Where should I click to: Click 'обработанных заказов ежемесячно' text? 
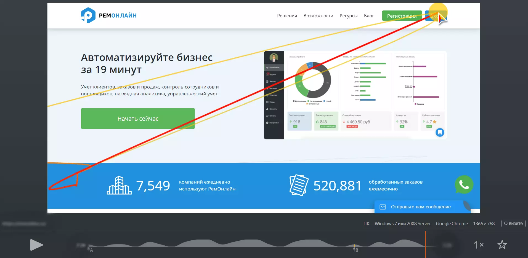[x=396, y=186]
